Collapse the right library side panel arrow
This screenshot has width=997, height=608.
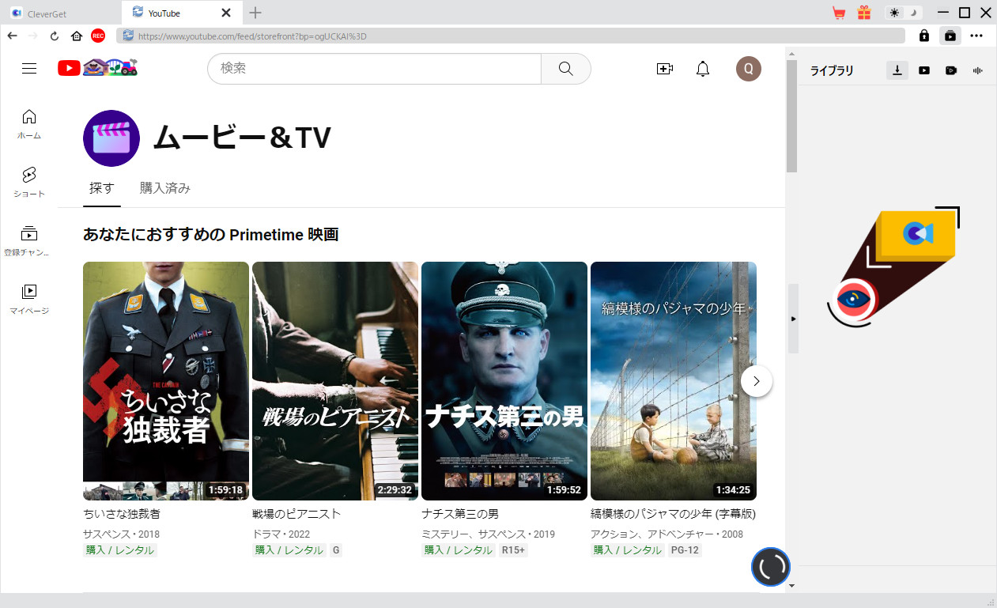pyautogui.click(x=793, y=319)
